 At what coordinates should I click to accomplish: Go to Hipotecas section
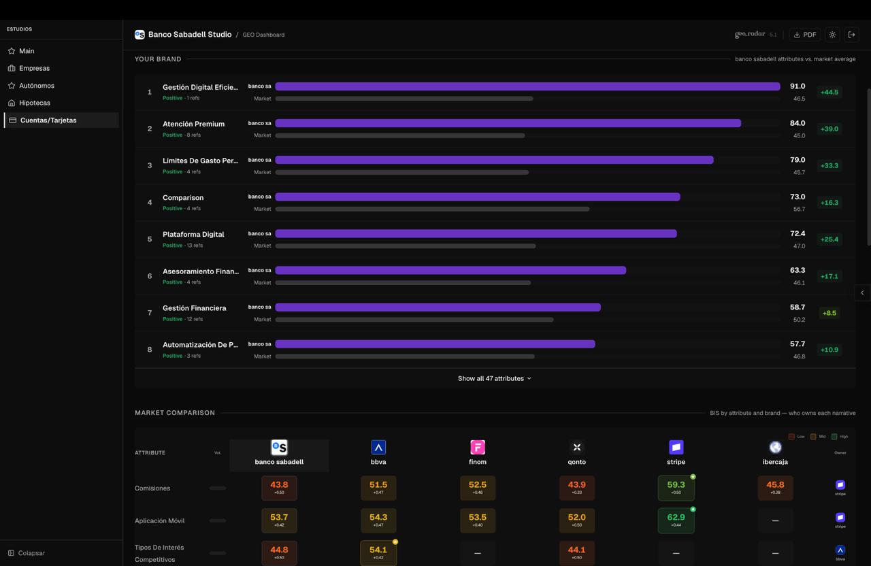pyautogui.click(x=34, y=103)
